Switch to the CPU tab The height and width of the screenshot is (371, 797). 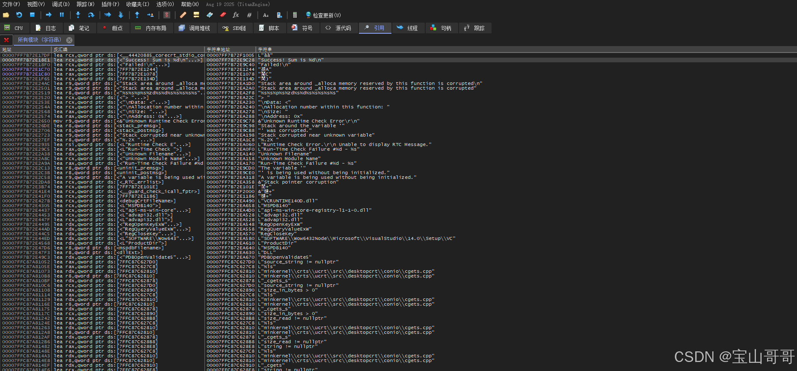pos(14,28)
